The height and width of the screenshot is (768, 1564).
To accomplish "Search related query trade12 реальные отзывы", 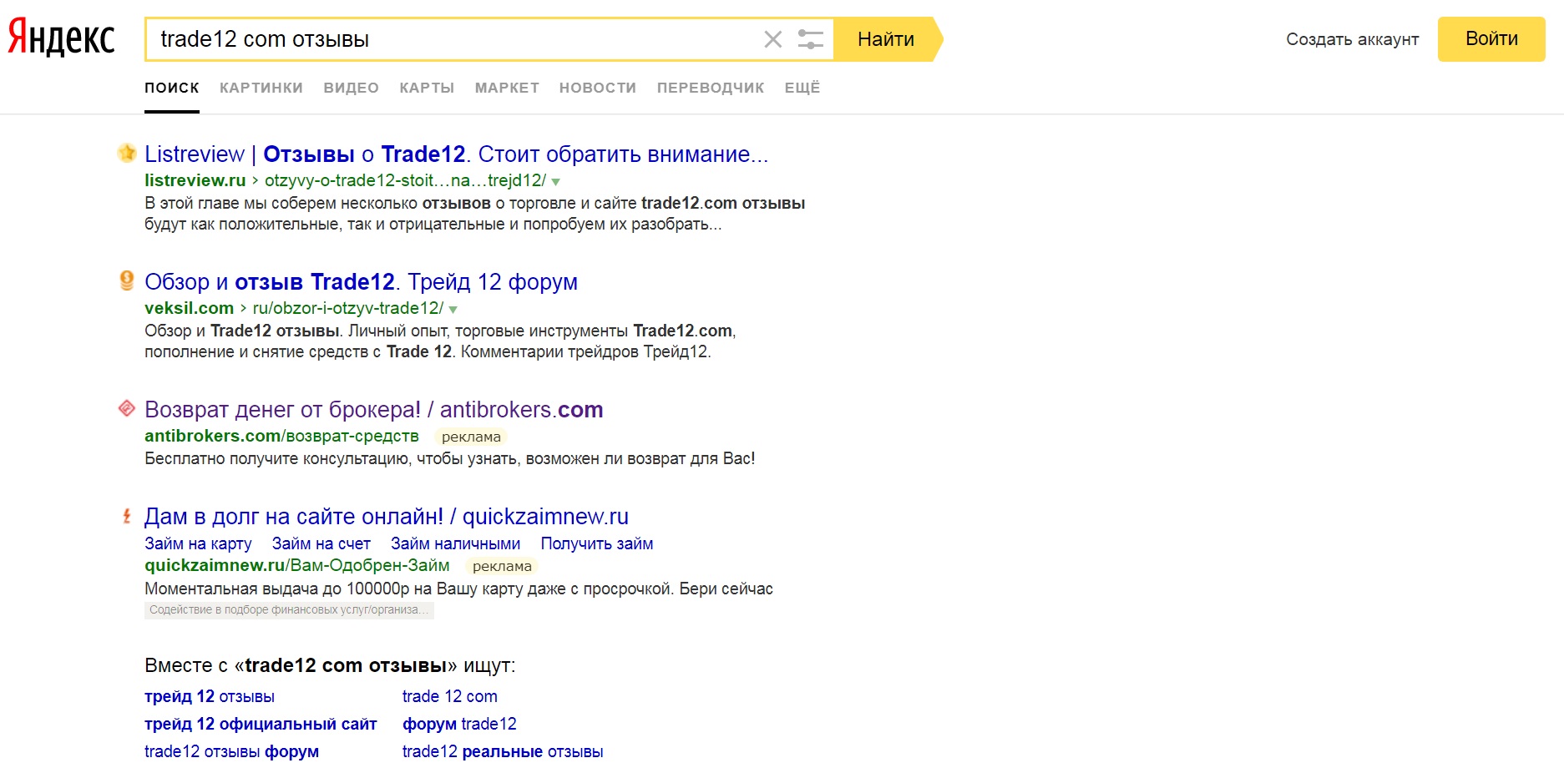I will (x=503, y=751).
